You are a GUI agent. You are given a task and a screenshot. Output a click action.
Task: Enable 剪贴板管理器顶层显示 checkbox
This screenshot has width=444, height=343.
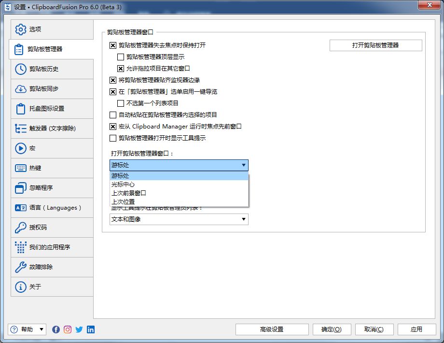[120, 57]
